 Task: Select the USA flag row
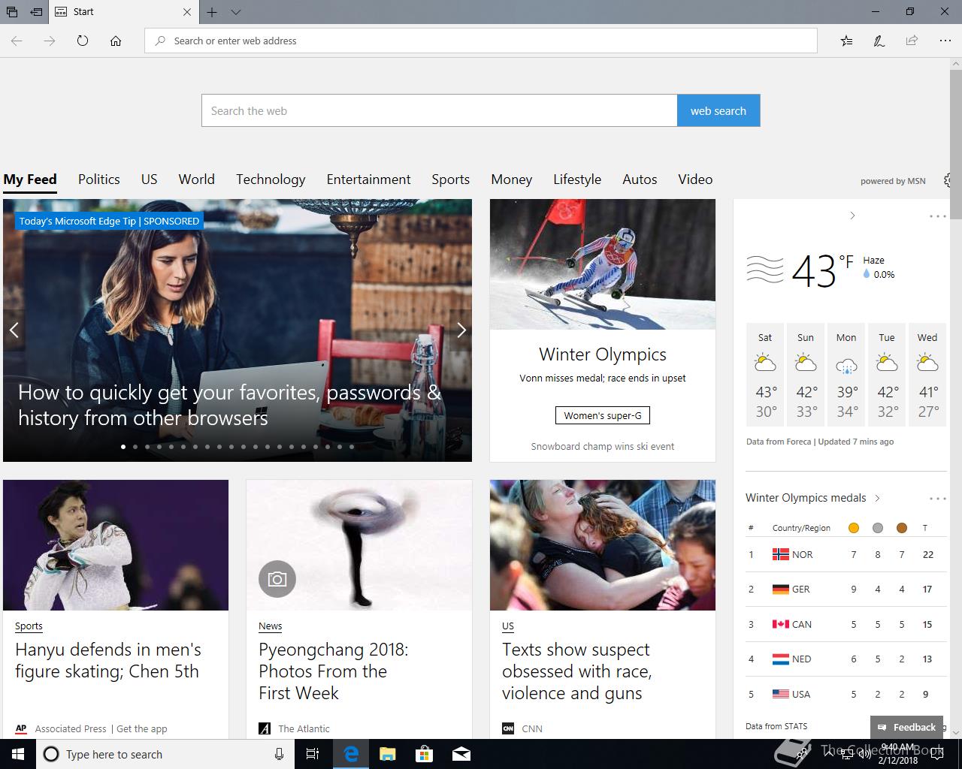846,694
